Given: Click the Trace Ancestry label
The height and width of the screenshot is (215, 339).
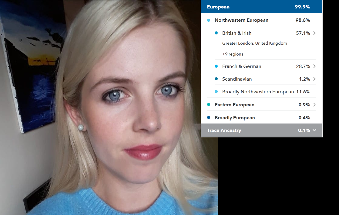Looking at the screenshot, I should [x=224, y=130].
